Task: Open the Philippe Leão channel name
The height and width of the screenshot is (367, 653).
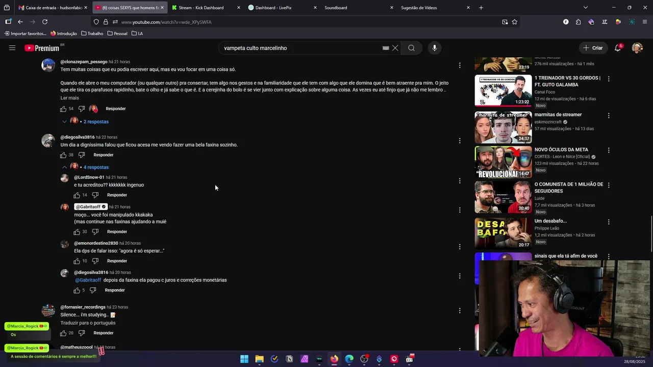Action: 547,228
